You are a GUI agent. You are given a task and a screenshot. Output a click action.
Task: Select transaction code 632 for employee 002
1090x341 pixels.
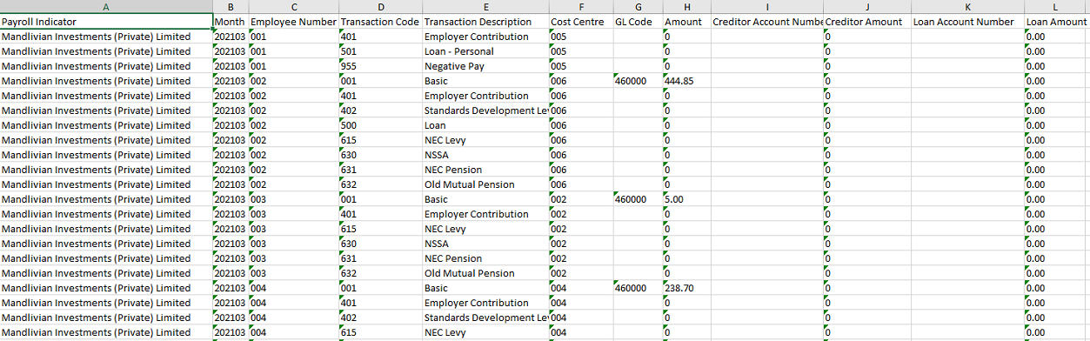[381, 184]
